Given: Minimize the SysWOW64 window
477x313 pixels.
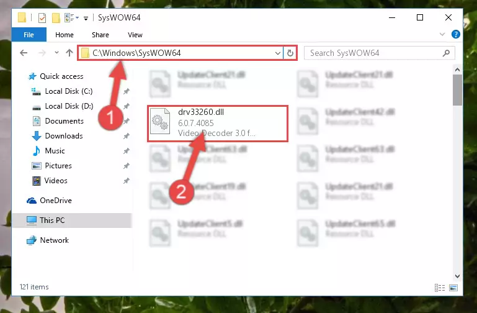Looking at the screenshot, I should [392, 17].
